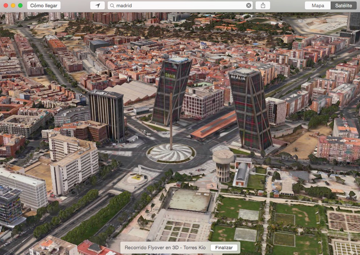
Task: Click the round water tower building
Action: 223,165
